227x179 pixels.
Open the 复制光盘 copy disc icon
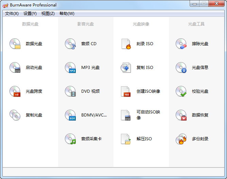coord(15,115)
